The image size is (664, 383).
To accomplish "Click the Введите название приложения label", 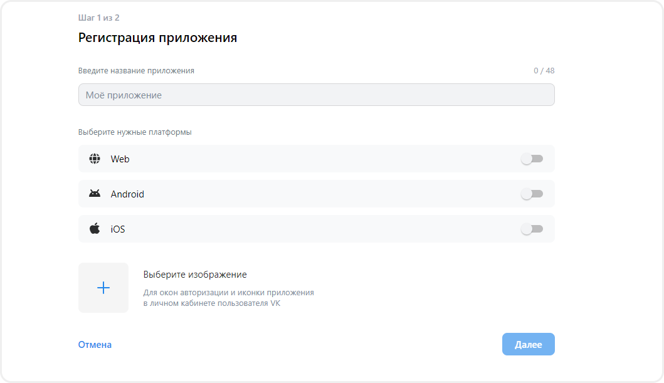I will [135, 70].
